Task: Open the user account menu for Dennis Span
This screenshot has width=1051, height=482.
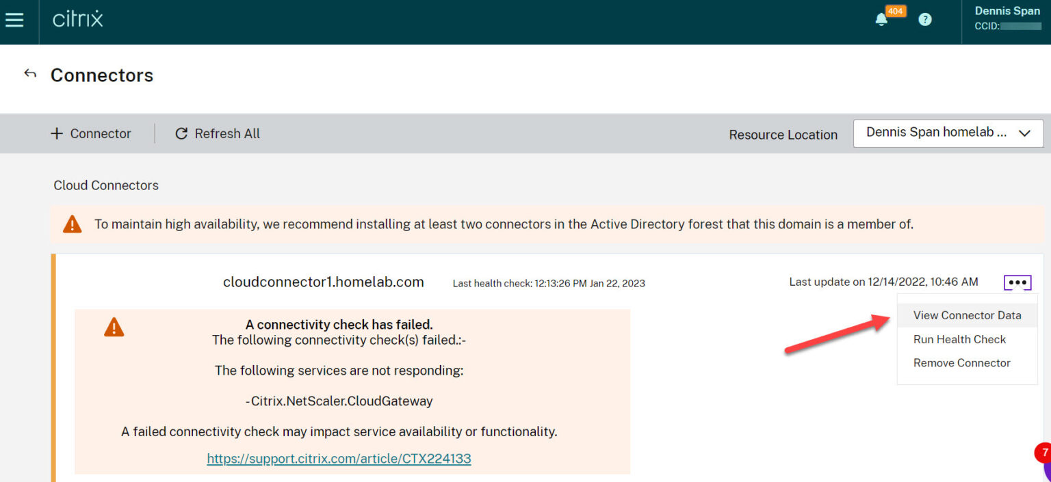Action: 1007,18
